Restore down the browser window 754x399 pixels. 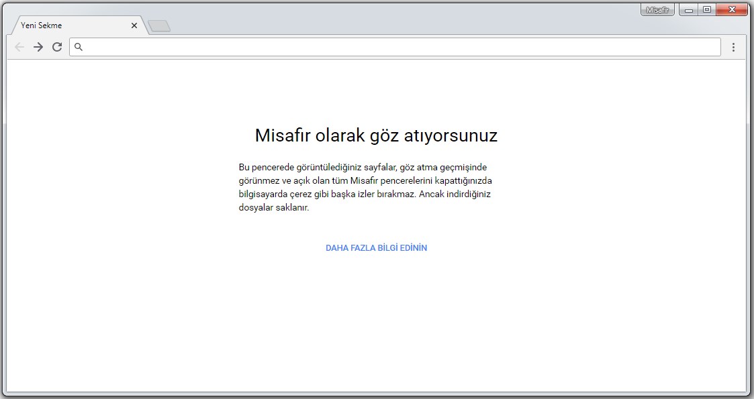pos(707,10)
